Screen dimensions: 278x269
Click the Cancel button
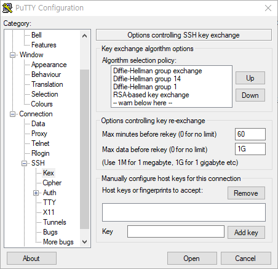pos(246,259)
